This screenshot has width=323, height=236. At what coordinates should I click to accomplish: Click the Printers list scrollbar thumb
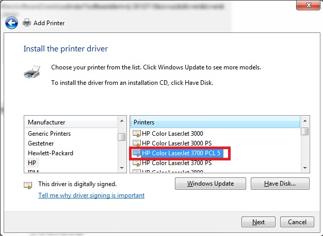[x=305, y=131]
